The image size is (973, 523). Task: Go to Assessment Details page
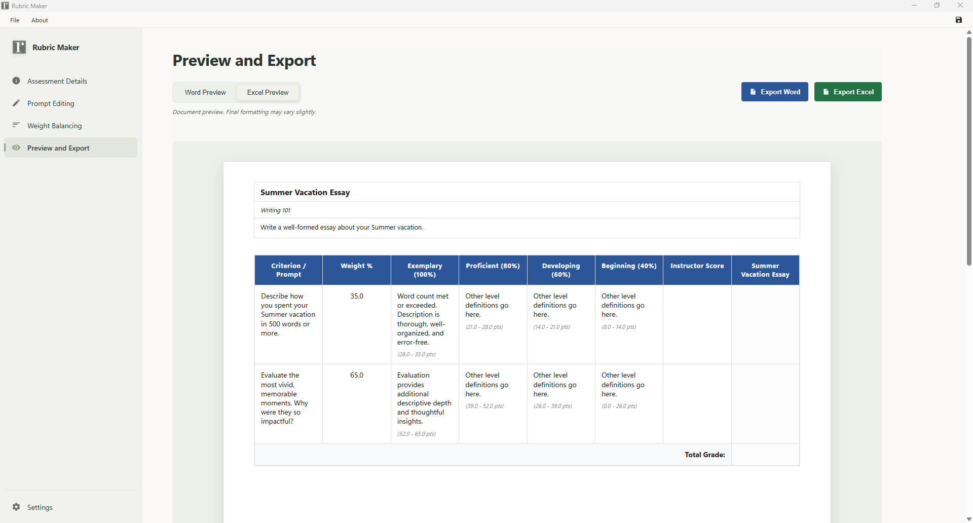point(70,81)
